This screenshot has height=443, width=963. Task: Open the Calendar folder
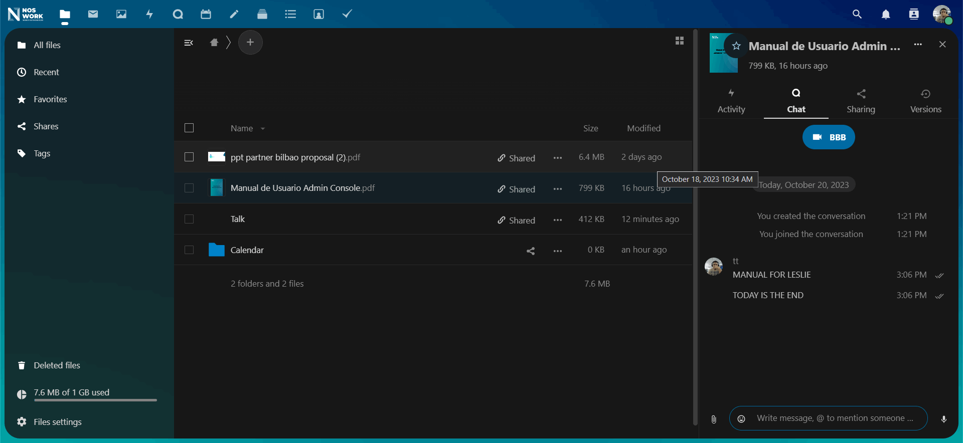tap(247, 250)
